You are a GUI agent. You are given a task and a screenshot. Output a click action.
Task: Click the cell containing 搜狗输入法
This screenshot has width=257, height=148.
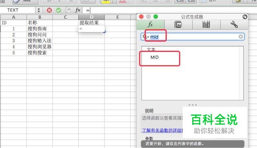(40, 41)
